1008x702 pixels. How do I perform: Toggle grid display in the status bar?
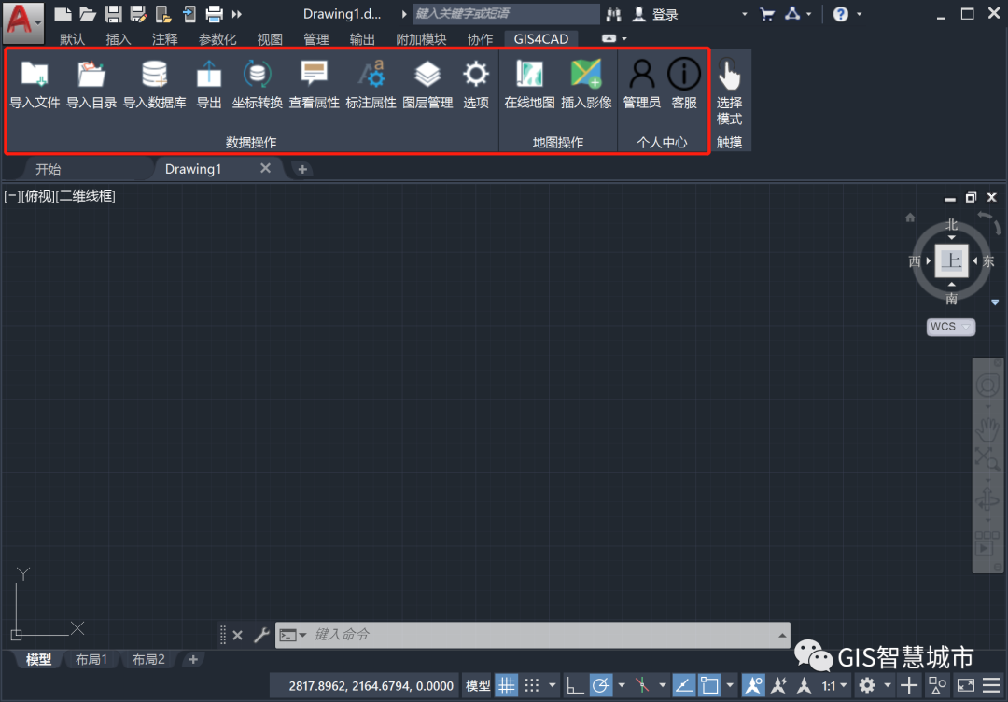pyautogui.click(x=507, y=685)
